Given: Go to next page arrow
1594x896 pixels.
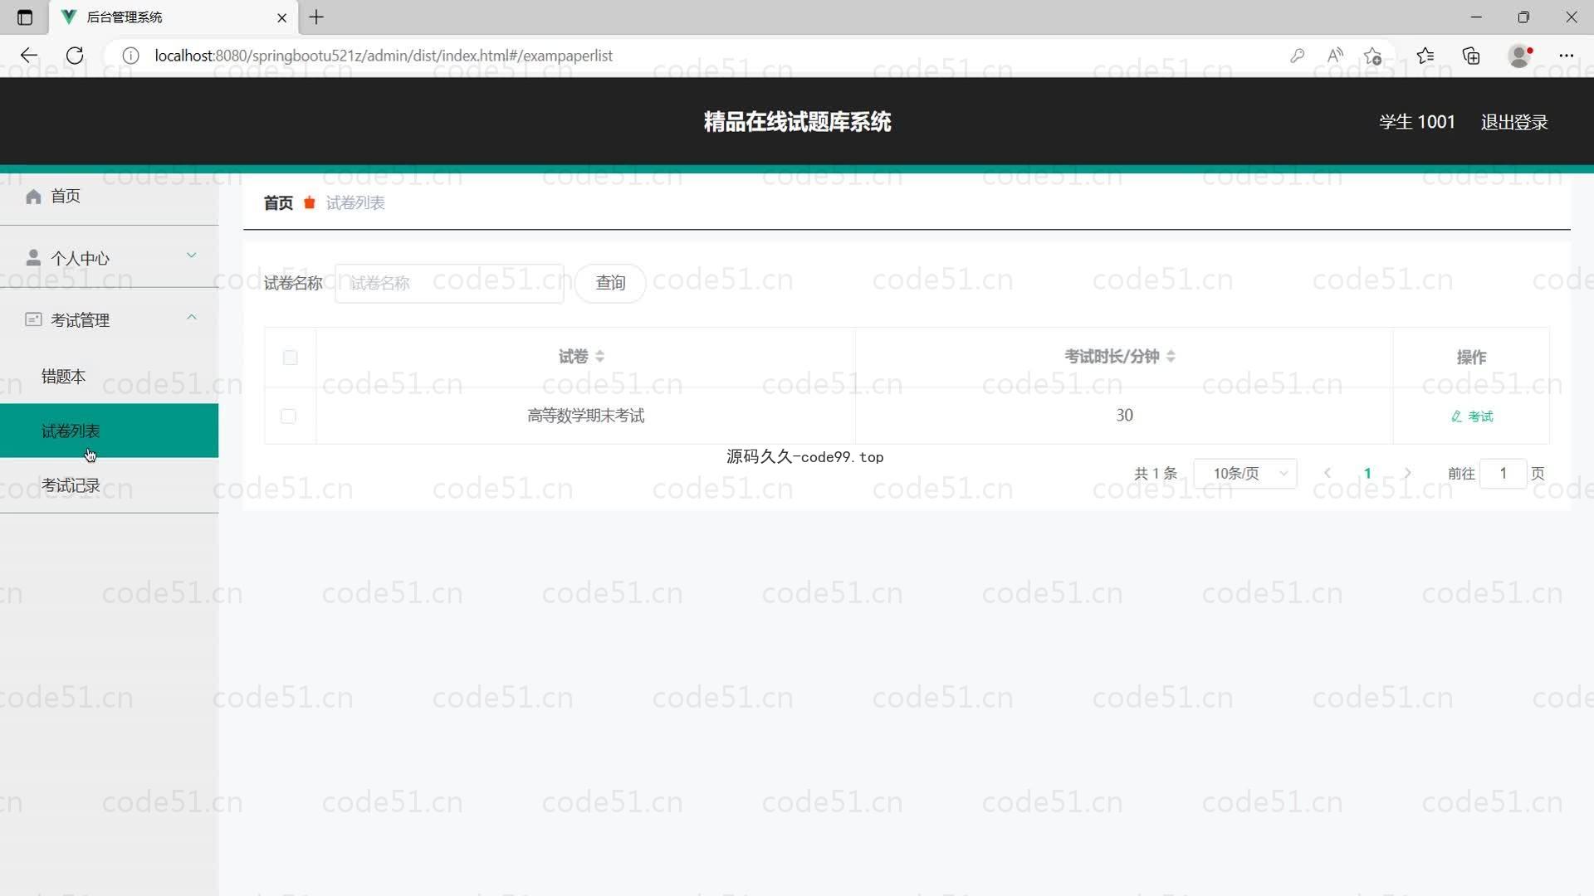Looking at the screenshot, I should (1407, 473).
